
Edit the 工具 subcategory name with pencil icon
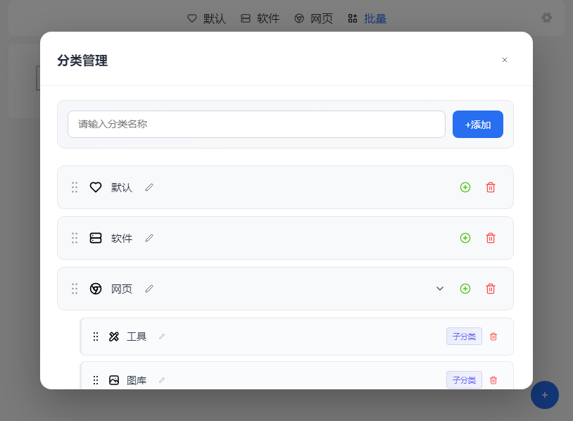coord(162,337)
